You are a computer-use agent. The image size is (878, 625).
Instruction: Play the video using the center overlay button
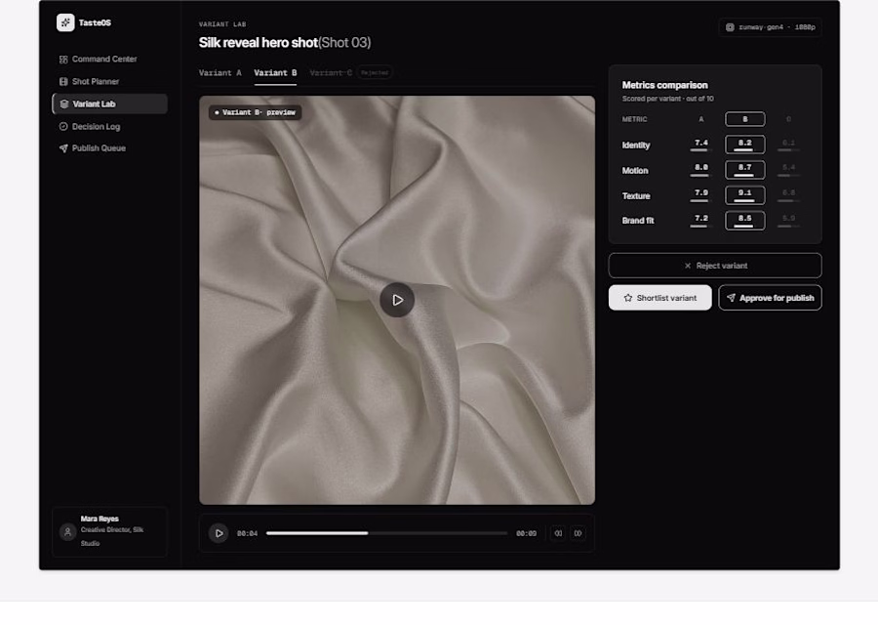point(397,300)
